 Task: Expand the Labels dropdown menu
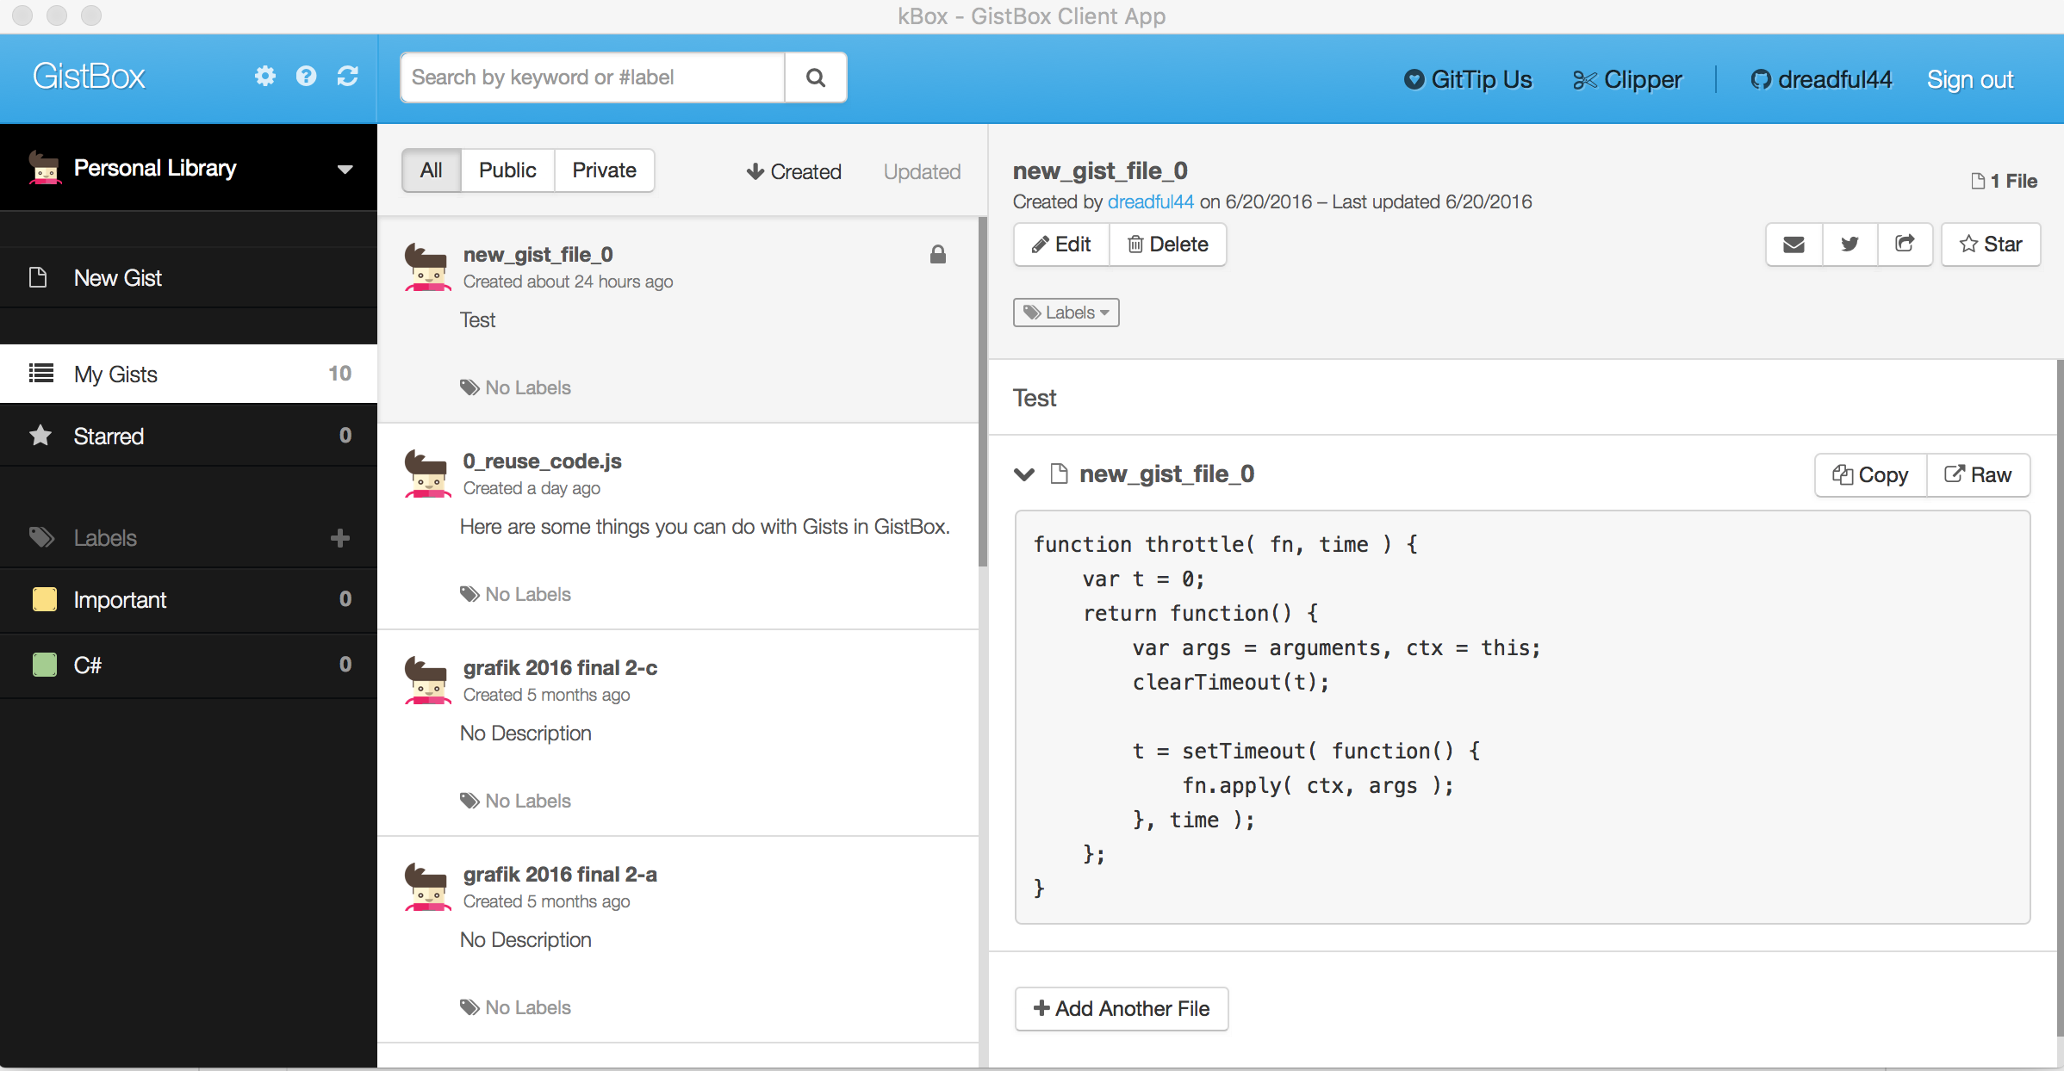pos(1066,311)
